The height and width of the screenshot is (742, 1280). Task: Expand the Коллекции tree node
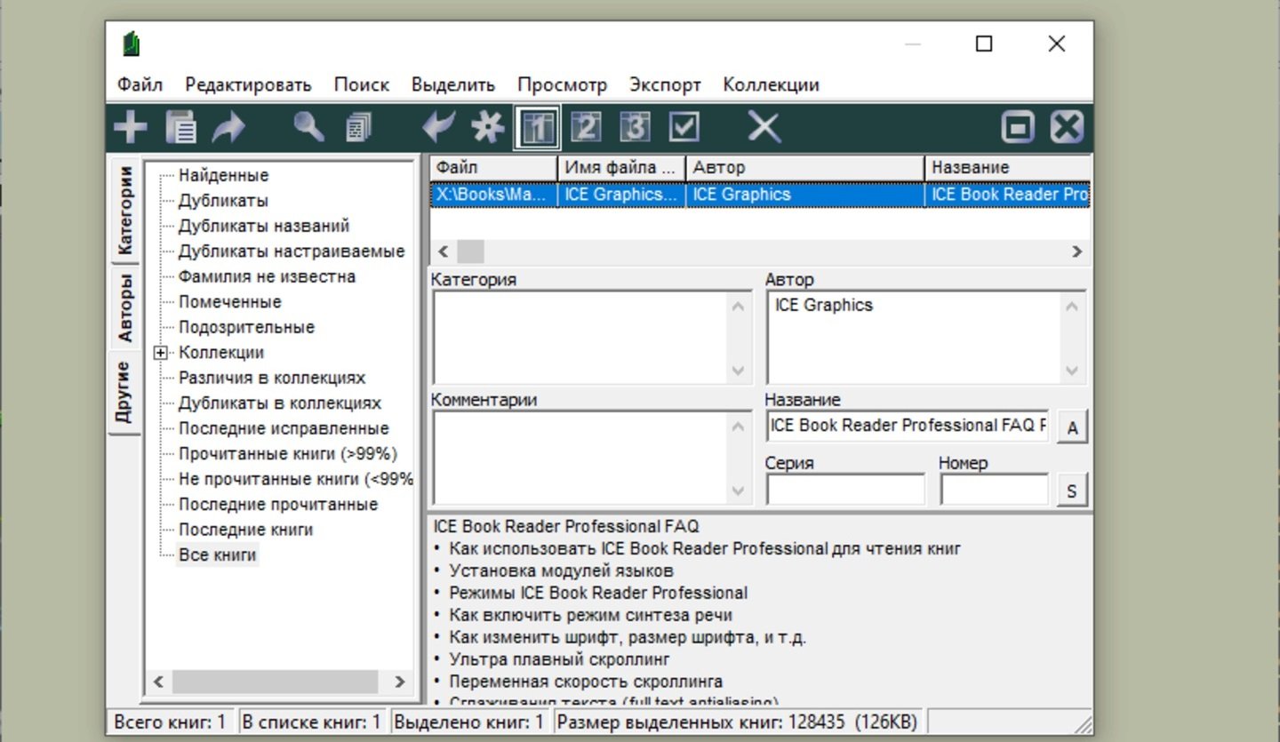(160, 353)
